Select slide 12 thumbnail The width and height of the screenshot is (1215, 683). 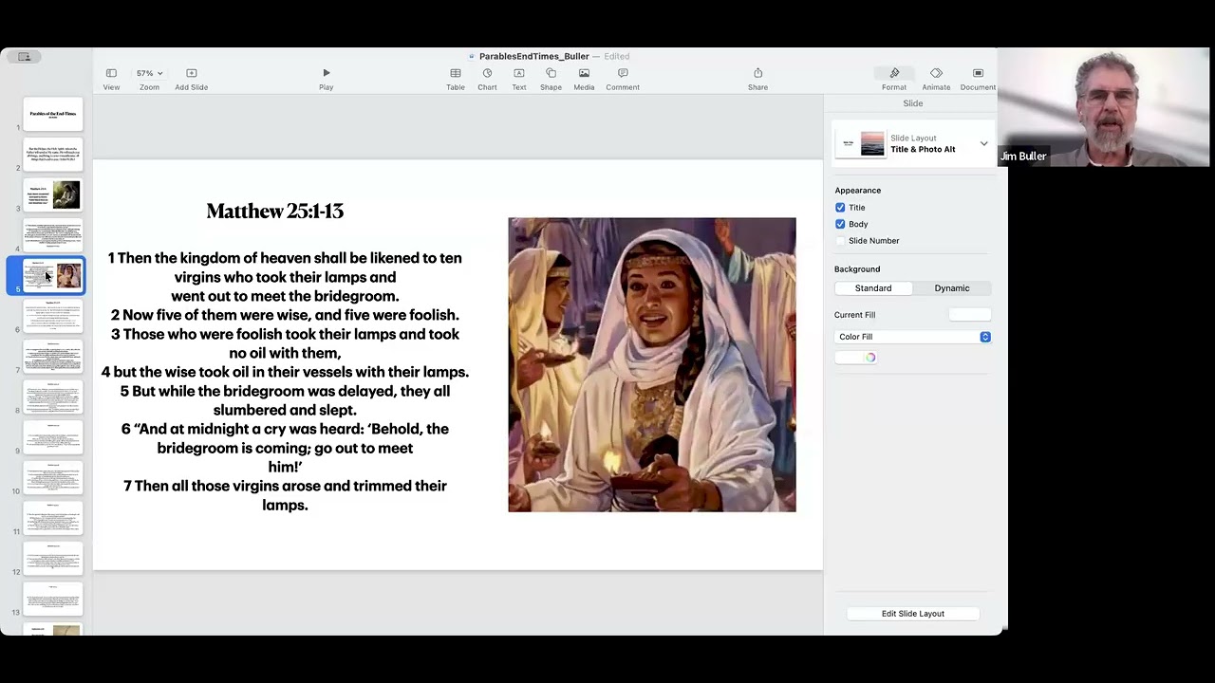53,559
